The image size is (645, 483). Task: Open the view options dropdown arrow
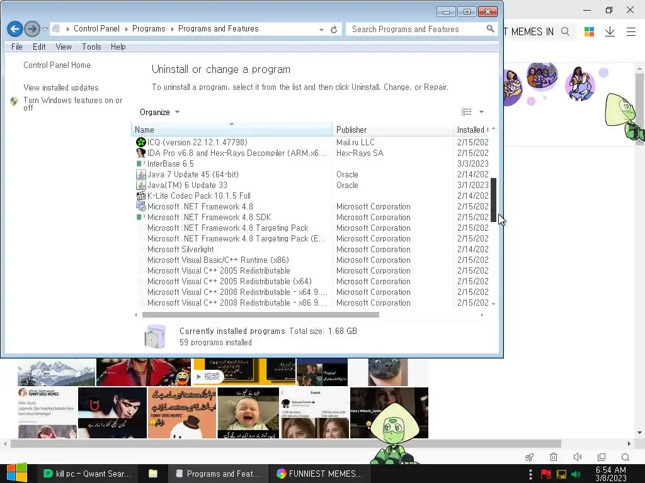[482, 112]
